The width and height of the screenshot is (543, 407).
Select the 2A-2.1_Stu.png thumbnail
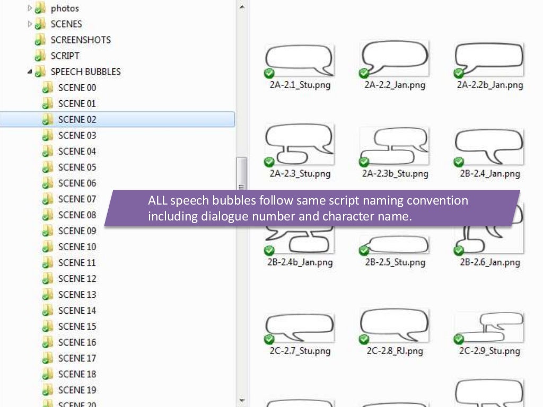click(x=300, y=60)
